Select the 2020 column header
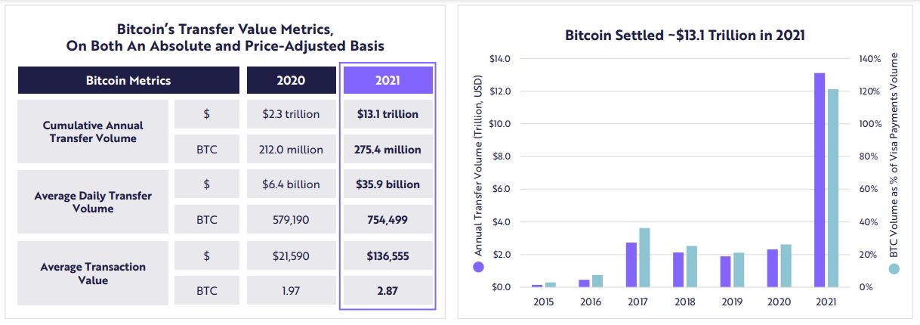920x325 pixels. click(x=292, y=80)
